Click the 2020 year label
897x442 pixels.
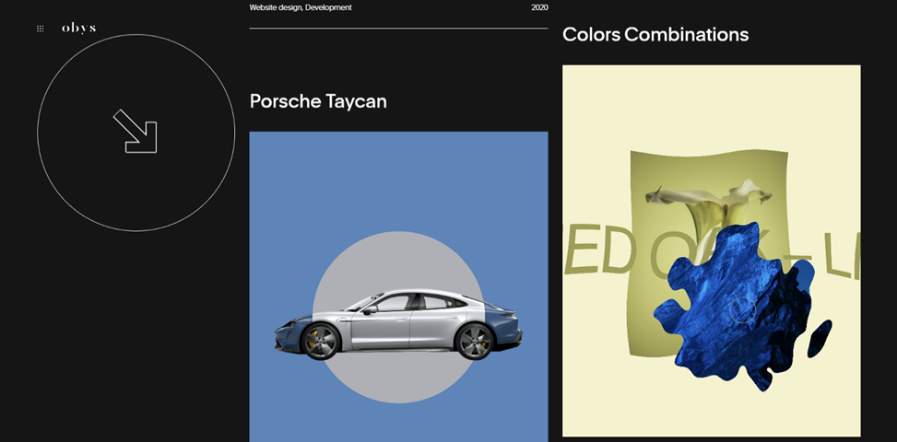539,7
